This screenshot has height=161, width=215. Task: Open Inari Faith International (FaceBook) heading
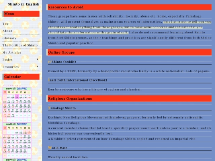pos(78,80)
